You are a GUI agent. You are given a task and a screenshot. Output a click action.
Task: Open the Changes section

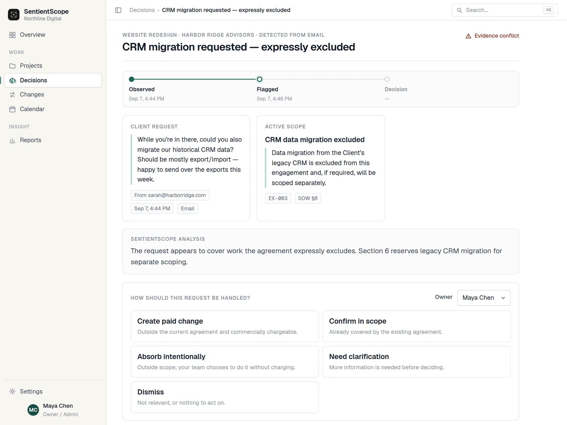pyautogui.click(x=53, y=95)
